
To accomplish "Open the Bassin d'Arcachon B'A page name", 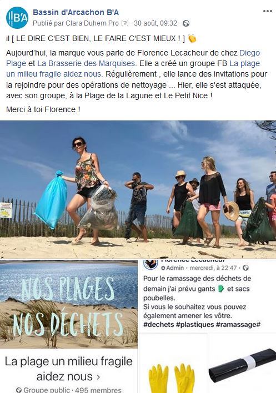I will click(x=76, y=12).
